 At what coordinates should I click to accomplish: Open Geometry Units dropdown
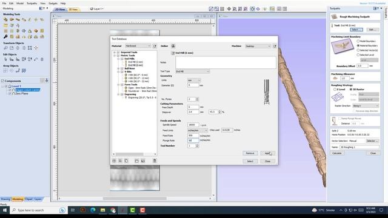click(x=194, y=81)
